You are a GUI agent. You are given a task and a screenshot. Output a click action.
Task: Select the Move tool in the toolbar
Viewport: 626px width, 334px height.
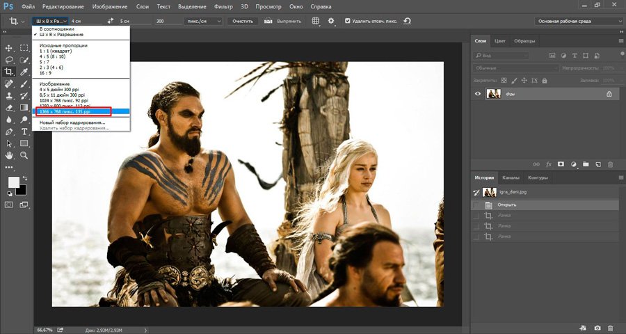pyautogui.click(x=10, y=48)
